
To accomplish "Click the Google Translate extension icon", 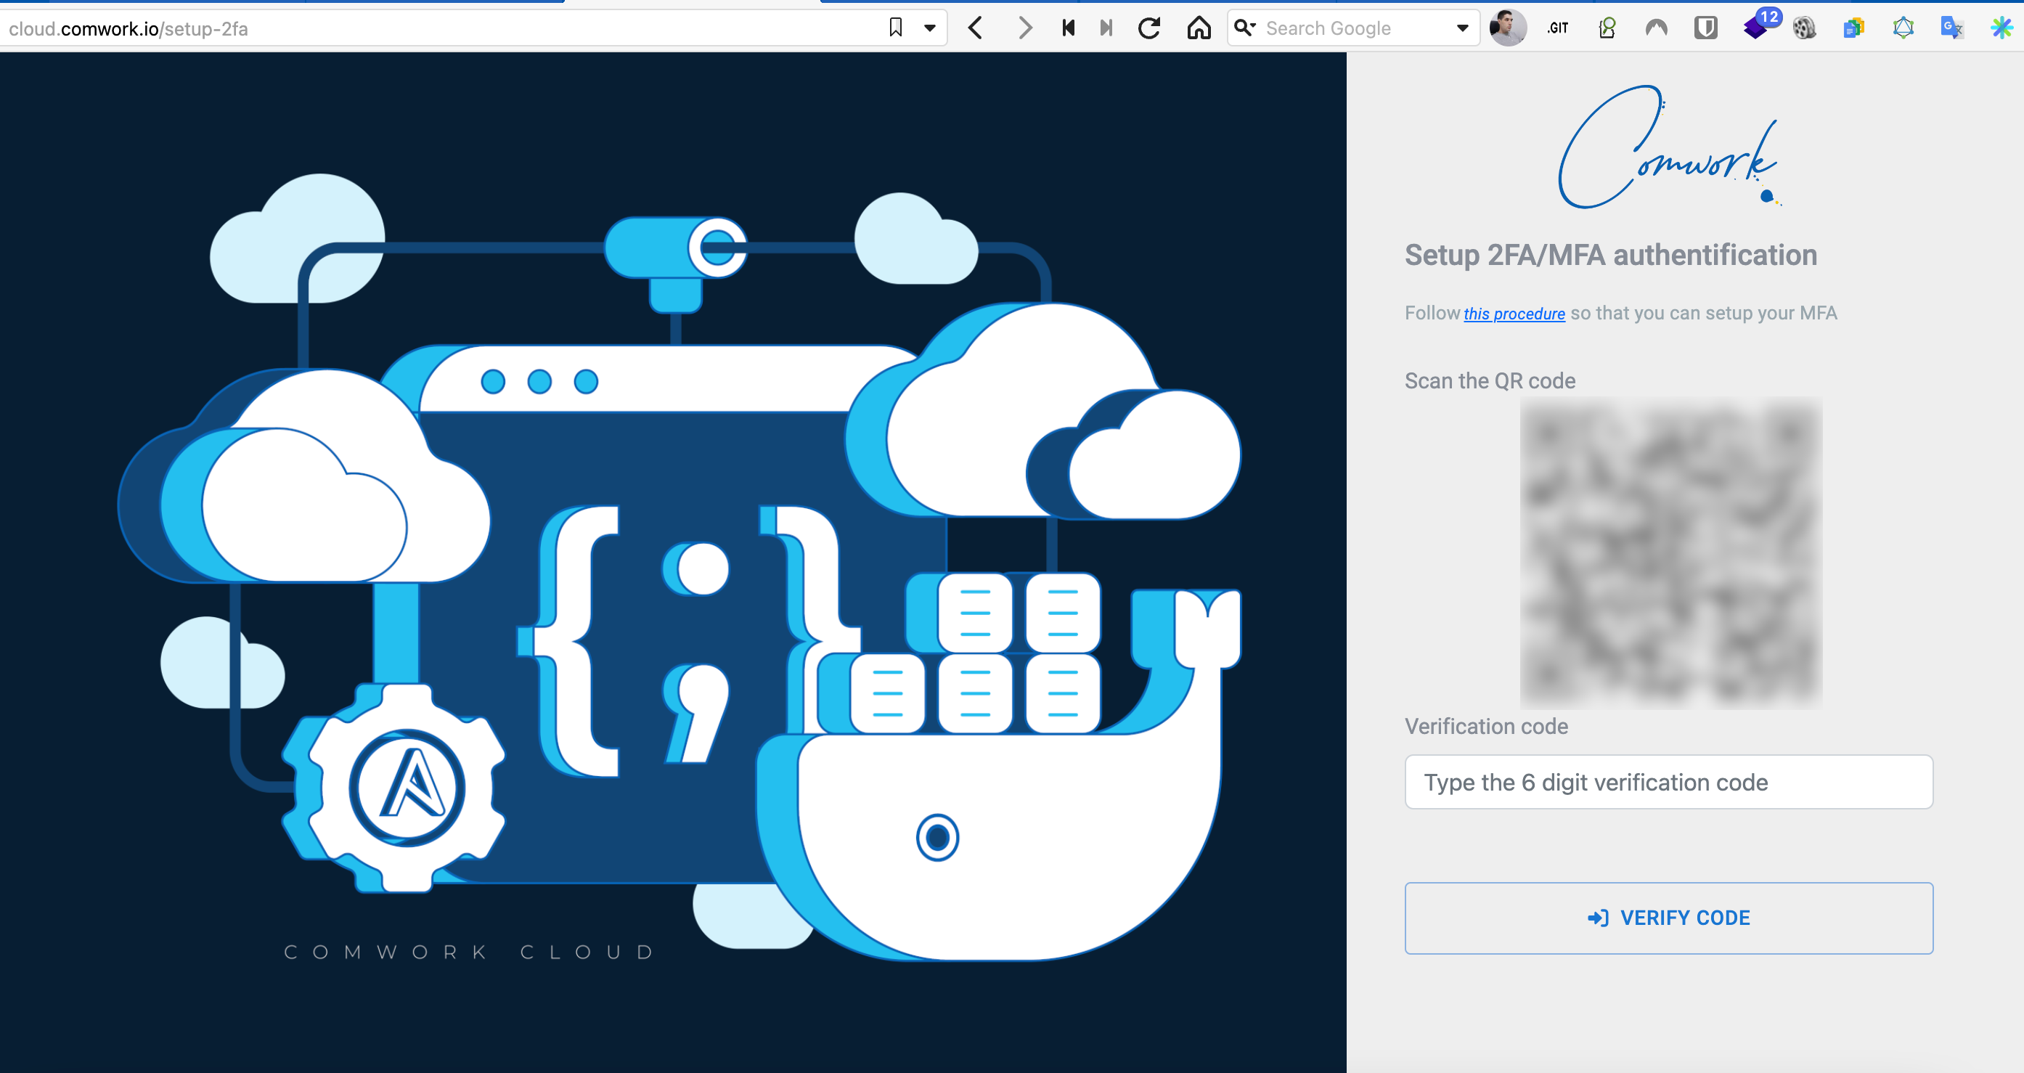I will pyautogui.click(x=1951, y=28).
